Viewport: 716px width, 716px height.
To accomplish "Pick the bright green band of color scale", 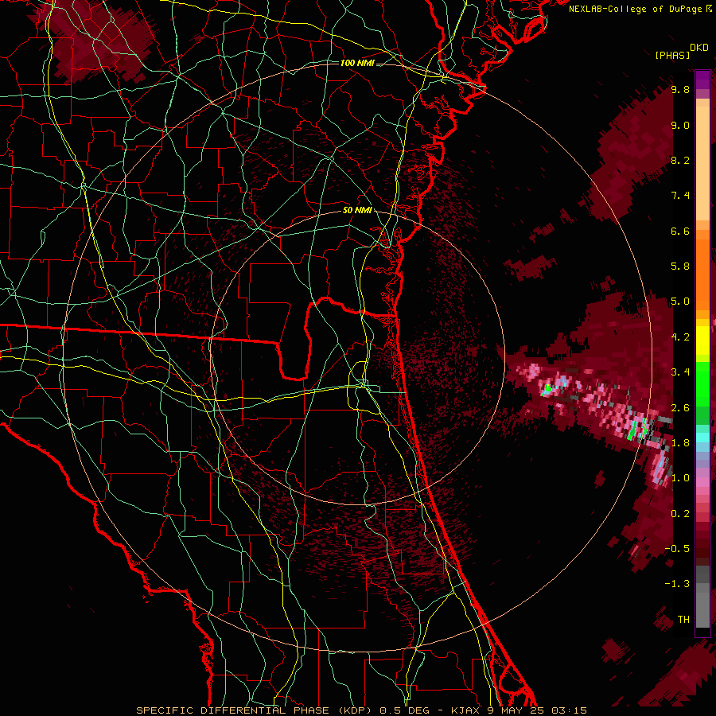I will tap(702, 384).
